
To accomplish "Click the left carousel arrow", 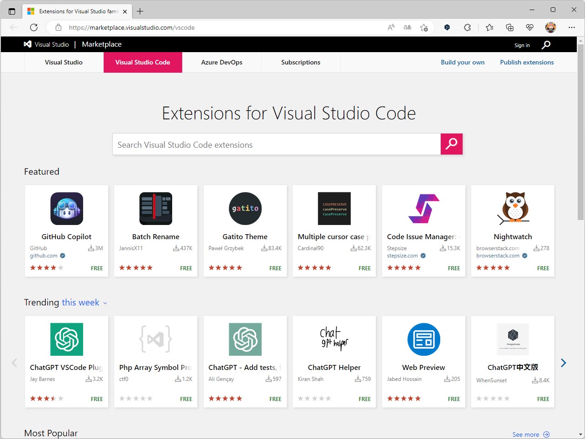I will tap(14, 363).
